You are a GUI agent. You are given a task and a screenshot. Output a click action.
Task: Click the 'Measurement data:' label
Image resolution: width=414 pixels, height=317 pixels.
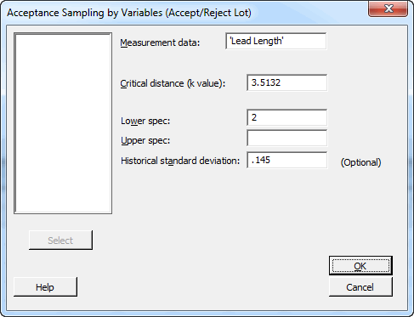point(160,42)
